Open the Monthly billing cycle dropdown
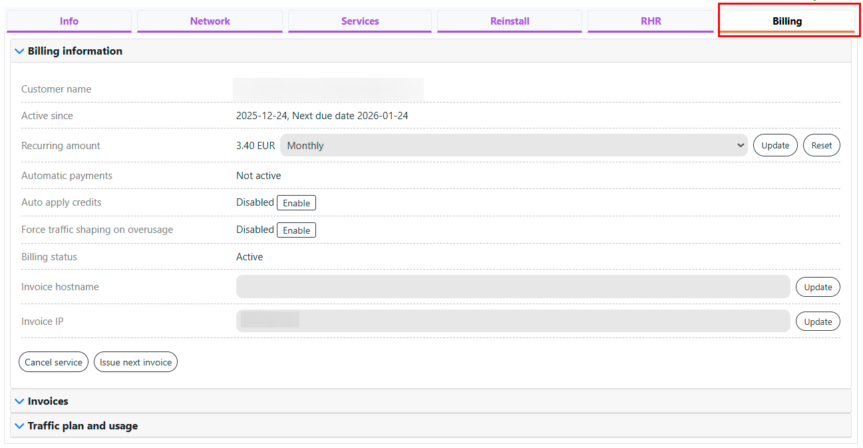This screenshot has height=448, width=863. 513,146
